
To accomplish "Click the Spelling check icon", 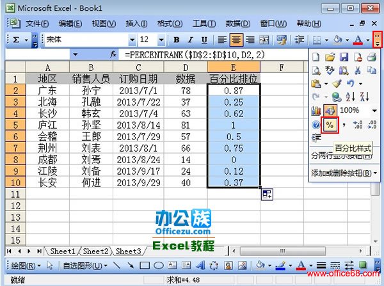I will click(x=330, y=70).
